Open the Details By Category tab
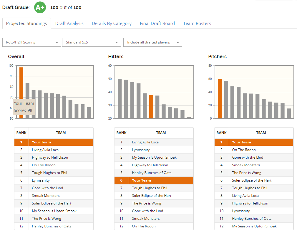 [112, 24]
